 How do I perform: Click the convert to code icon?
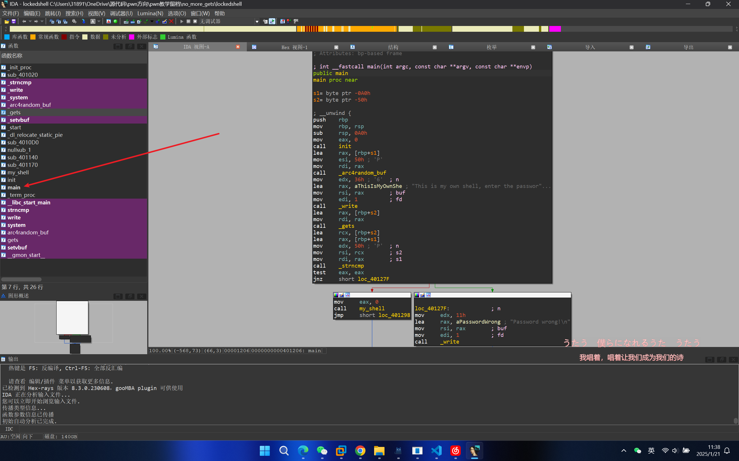tap(126, 21)
